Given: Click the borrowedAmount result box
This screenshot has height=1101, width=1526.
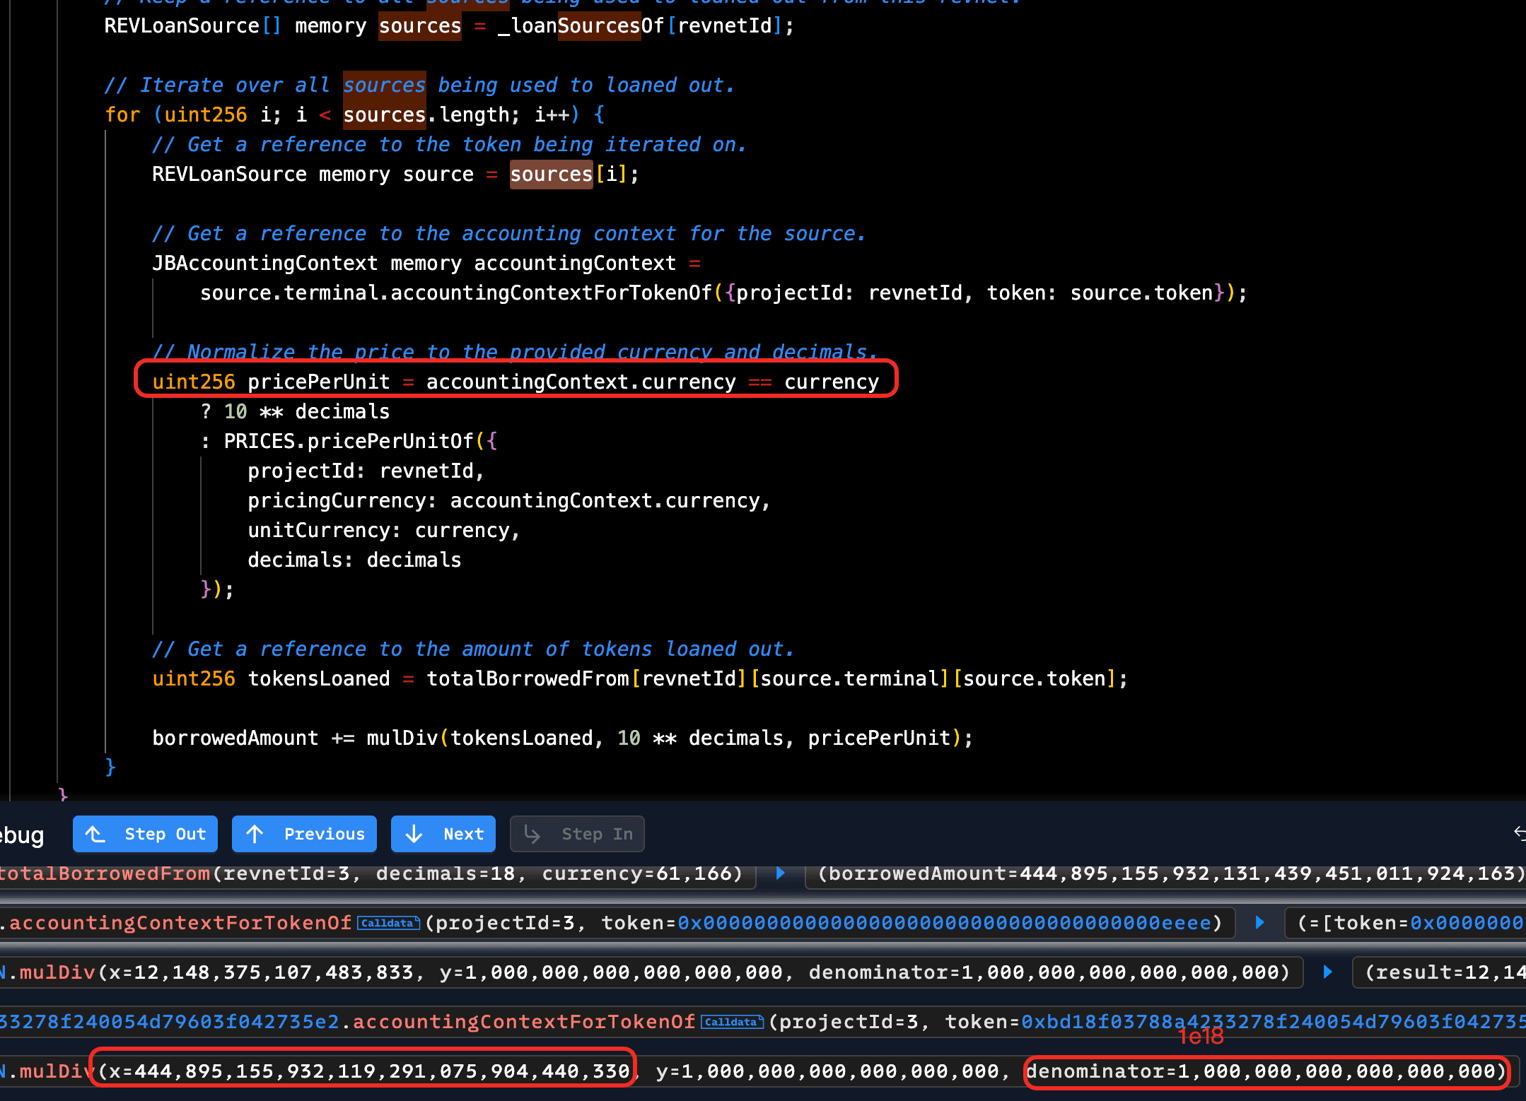Looking at the screenshot, I should 1167,873.
